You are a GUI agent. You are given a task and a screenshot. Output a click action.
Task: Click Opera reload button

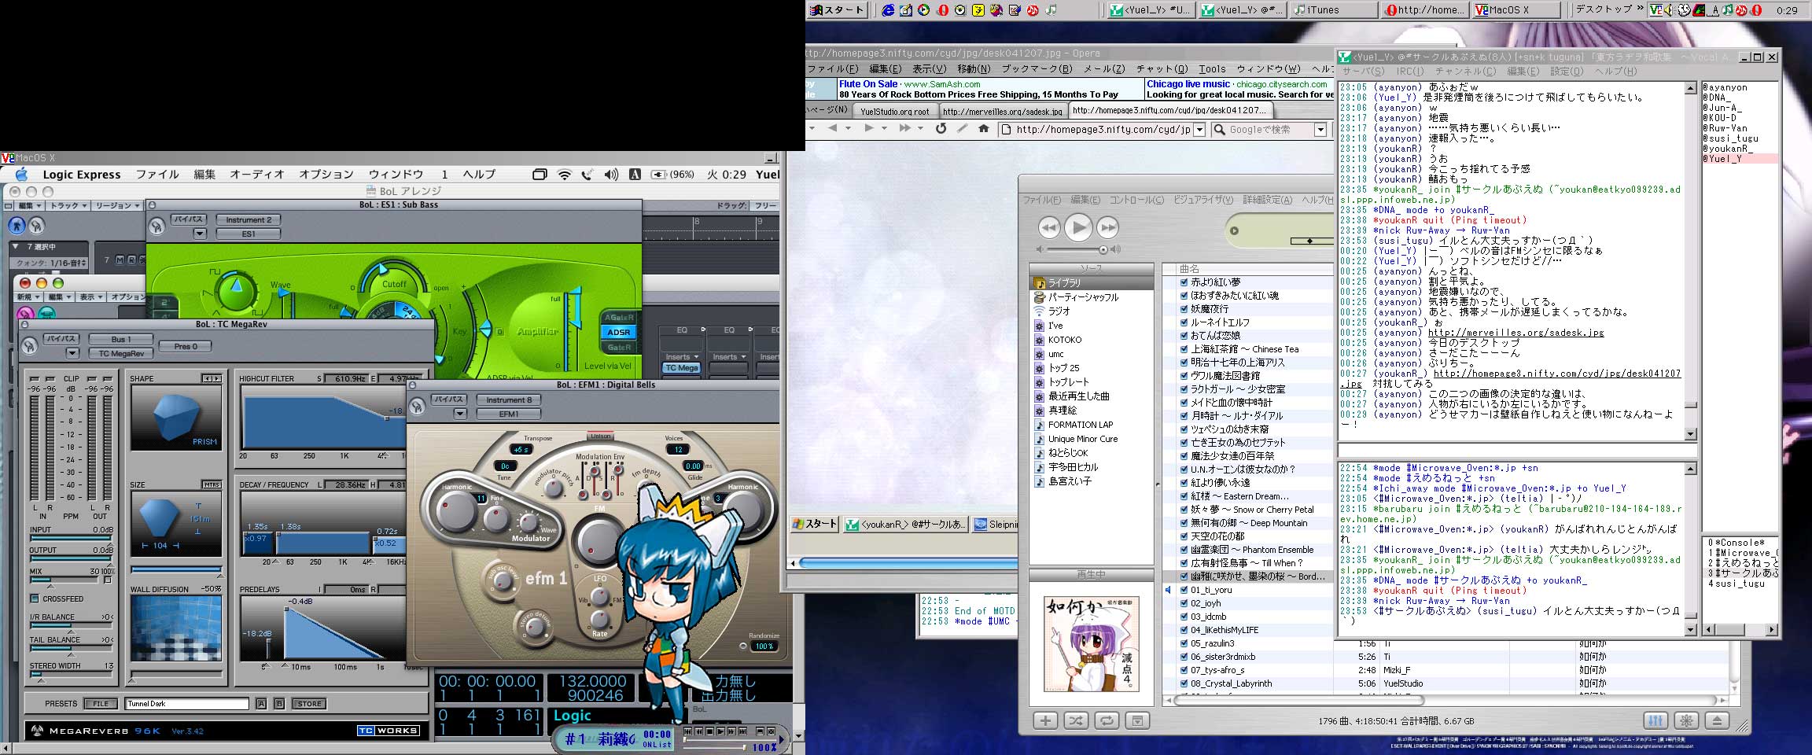tap(941, 128)
